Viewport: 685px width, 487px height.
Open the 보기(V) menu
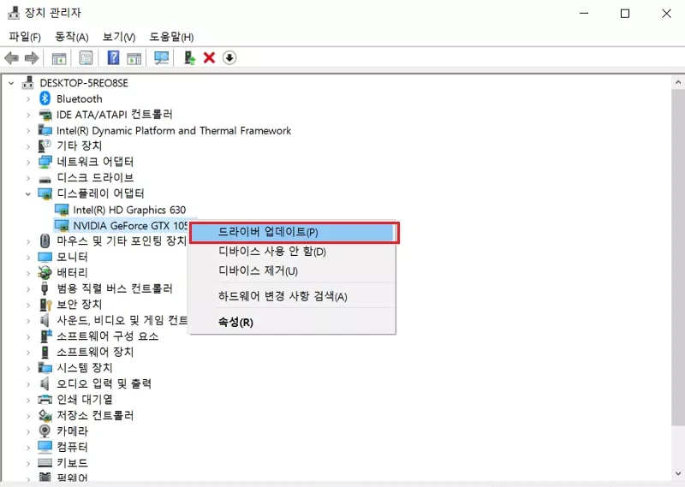(119, 37)
